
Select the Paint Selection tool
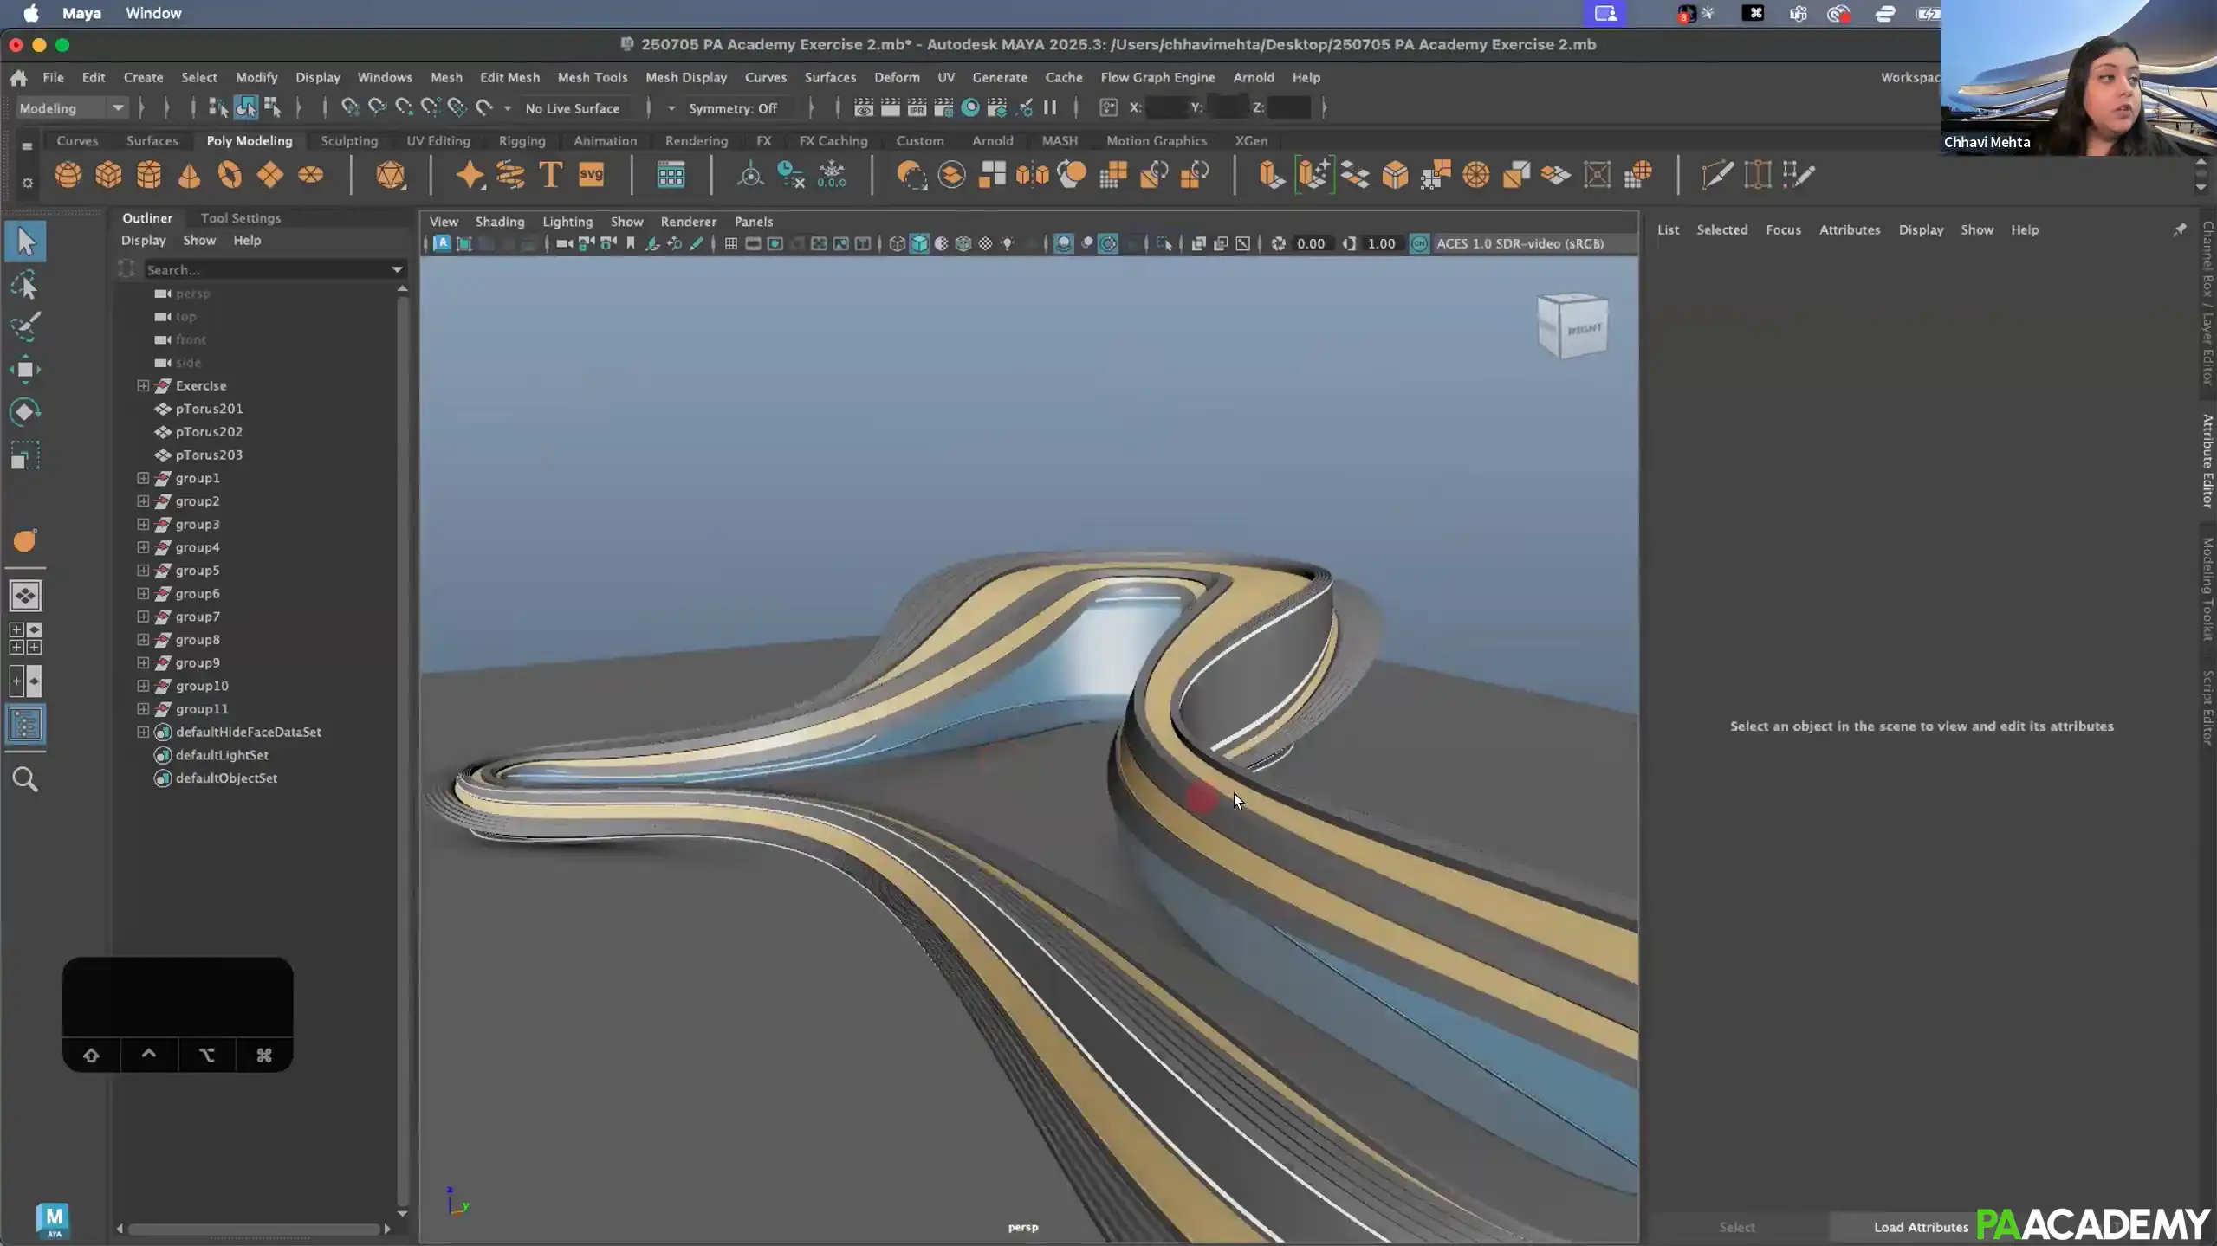(x=25, y=326)
